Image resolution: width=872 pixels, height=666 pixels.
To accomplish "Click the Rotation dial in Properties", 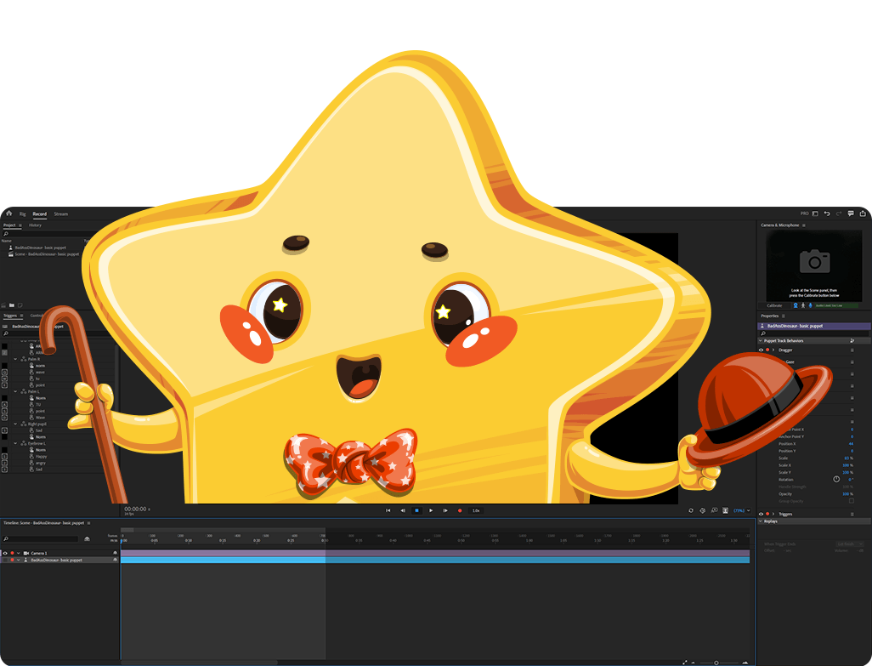I will [x=836, y=479].
